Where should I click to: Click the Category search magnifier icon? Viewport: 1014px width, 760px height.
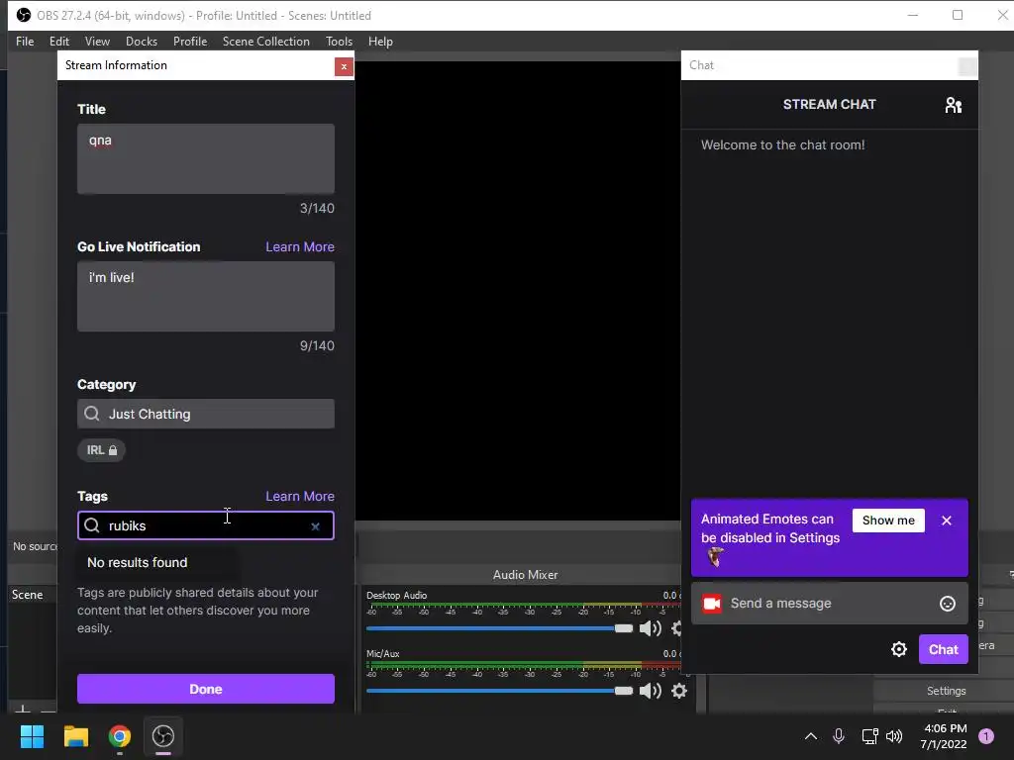point(92,414)
